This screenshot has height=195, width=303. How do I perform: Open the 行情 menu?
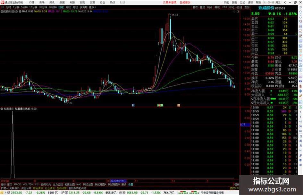(x=32, y=2)
